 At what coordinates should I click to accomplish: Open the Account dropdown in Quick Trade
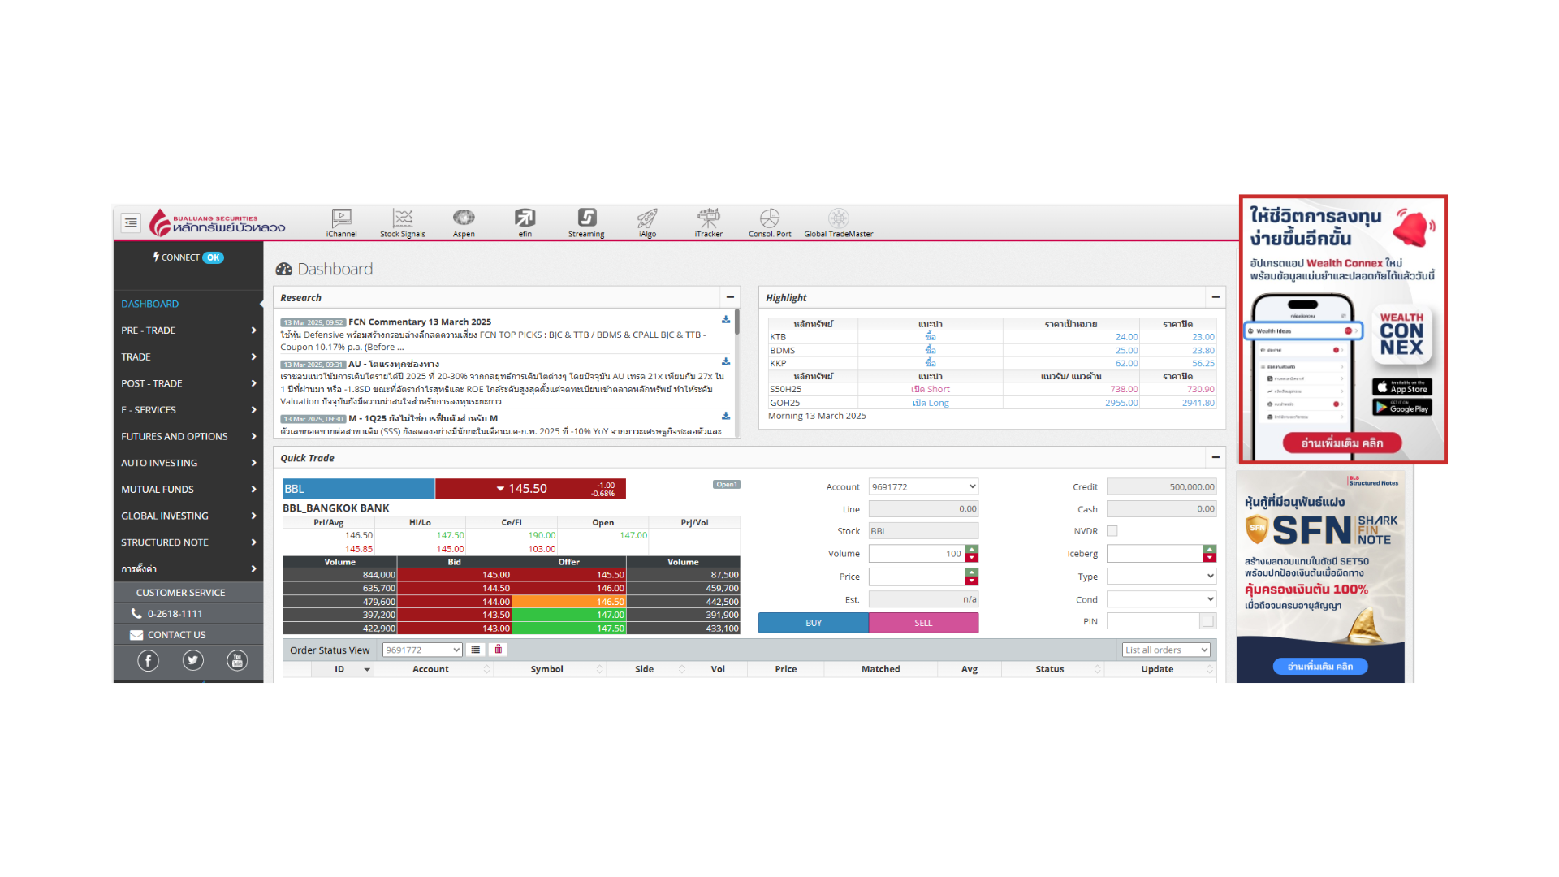coord(923,486)
